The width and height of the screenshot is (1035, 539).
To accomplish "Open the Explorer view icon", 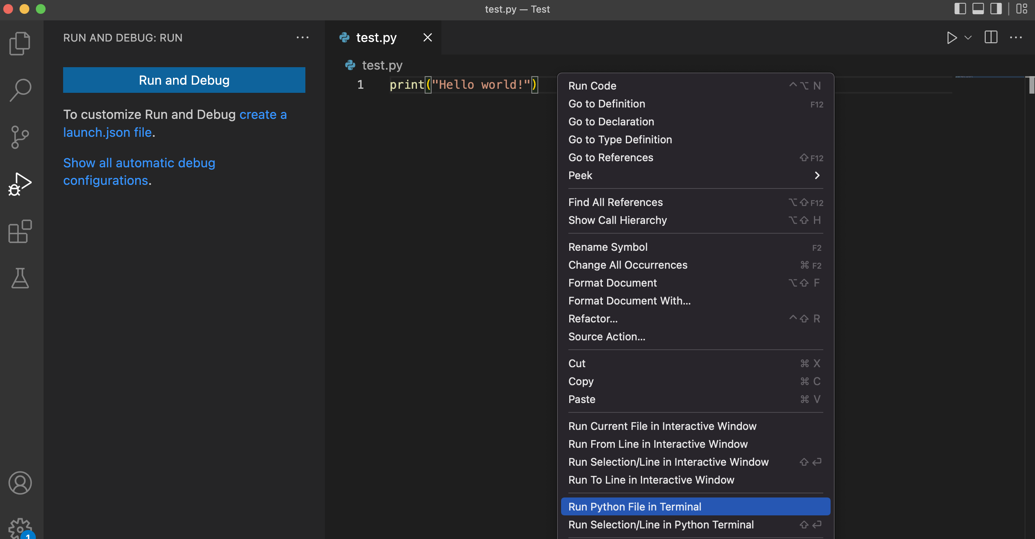I will click(20, 44).
